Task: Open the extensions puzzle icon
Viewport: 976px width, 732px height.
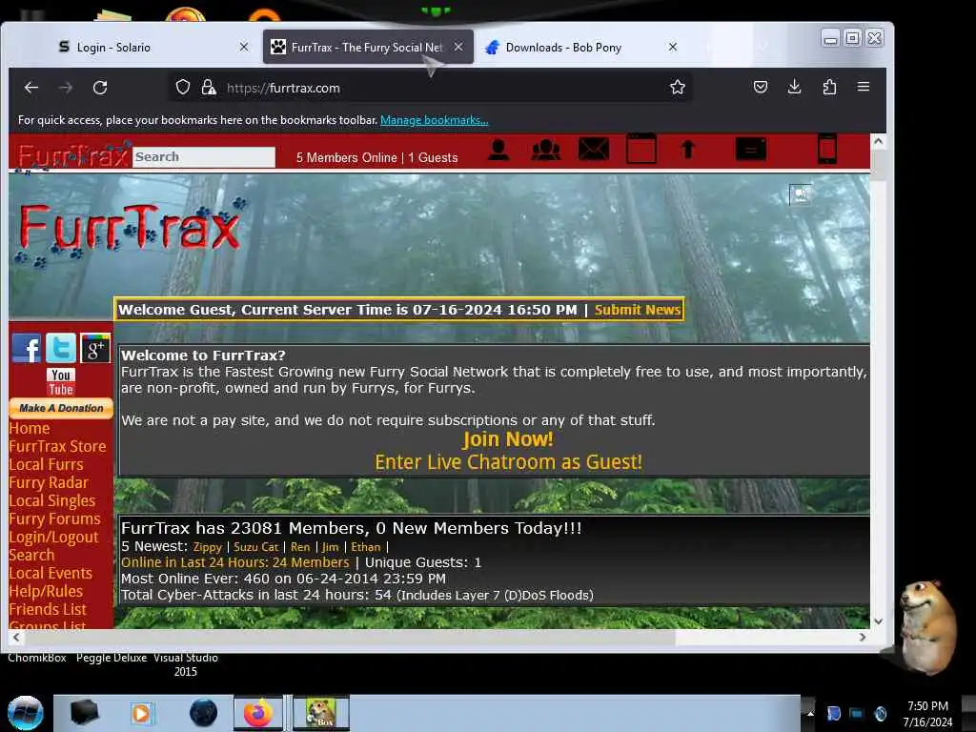Action: (x=829, y=87)
